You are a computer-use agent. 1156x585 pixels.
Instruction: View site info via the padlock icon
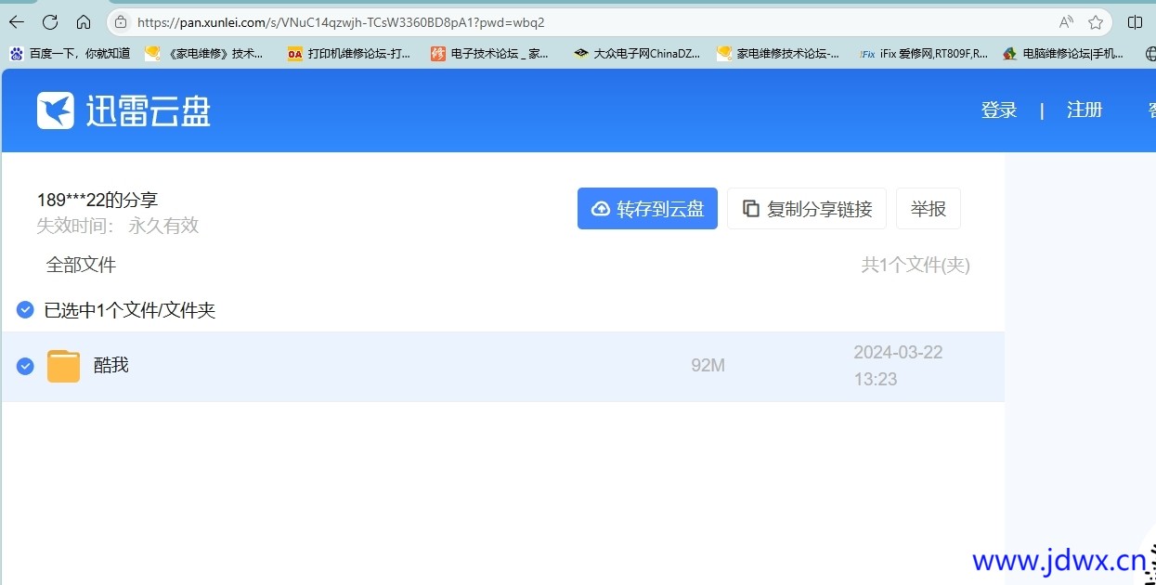[121, 22]
